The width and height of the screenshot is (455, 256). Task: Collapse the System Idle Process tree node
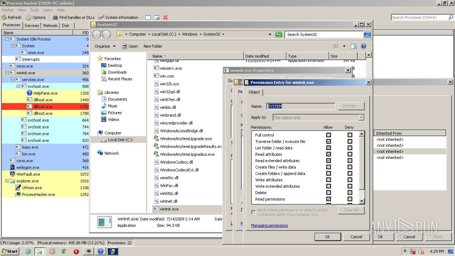[7, 39]
